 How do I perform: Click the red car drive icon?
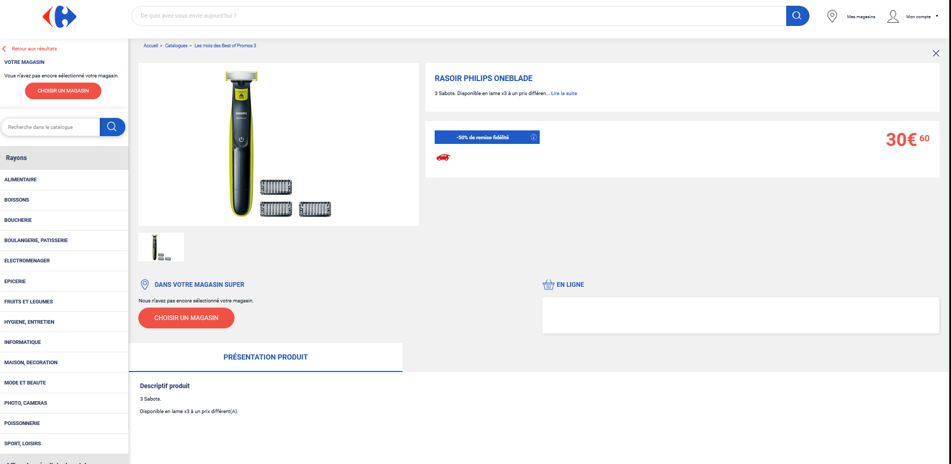(443, 157)
